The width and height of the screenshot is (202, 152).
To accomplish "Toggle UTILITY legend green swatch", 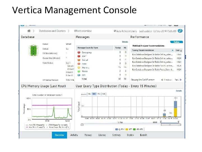I will [134, 129].
